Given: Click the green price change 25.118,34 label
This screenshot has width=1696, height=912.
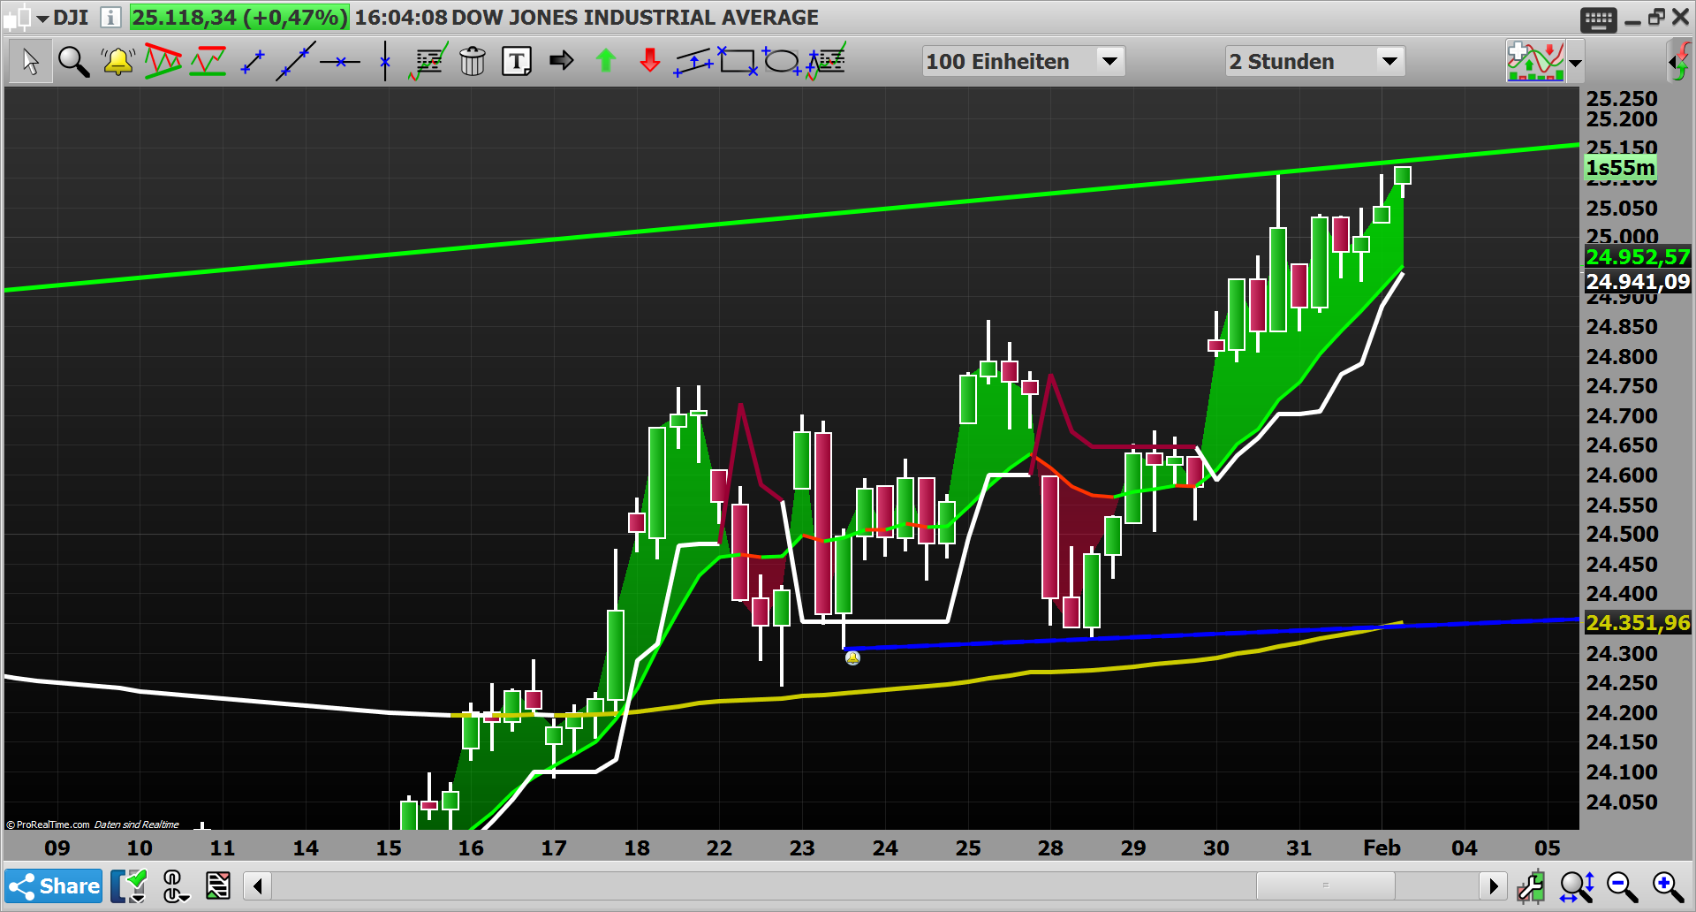Looking at the screenshot, I should (239, 17).
